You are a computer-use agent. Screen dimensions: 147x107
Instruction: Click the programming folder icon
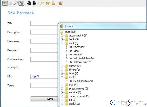click(x=66, y=89)
